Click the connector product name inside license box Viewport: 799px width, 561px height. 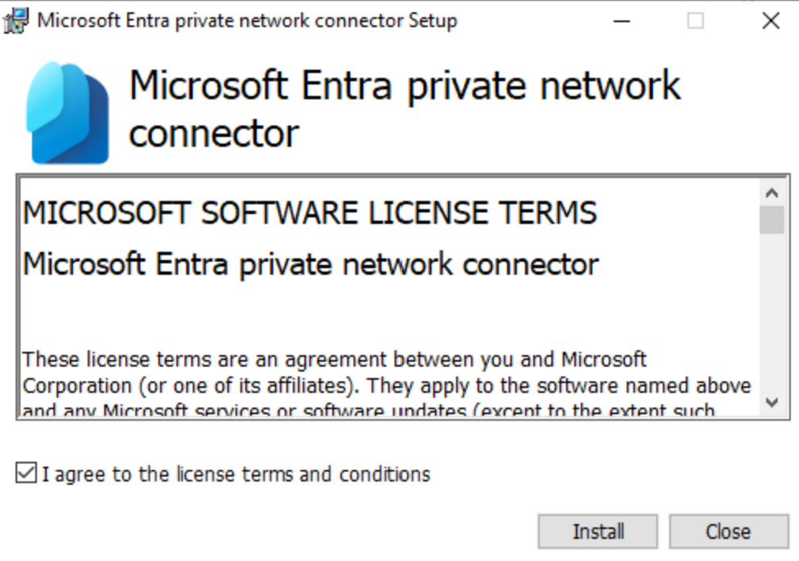(310, 264)
